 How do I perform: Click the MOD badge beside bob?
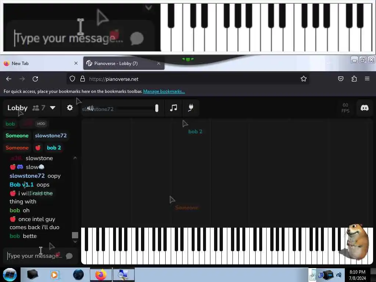[x=41, y=124]
